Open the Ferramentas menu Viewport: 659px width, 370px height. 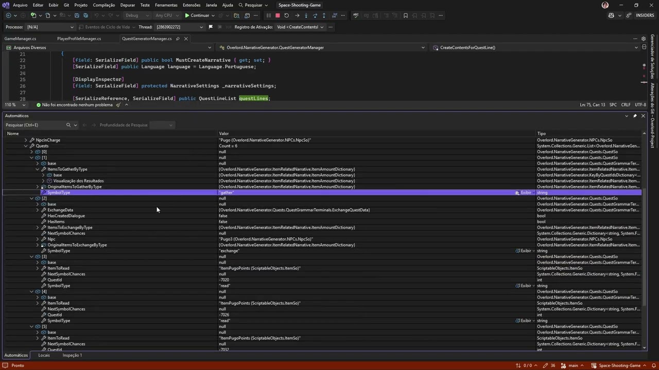coord(166,5)
